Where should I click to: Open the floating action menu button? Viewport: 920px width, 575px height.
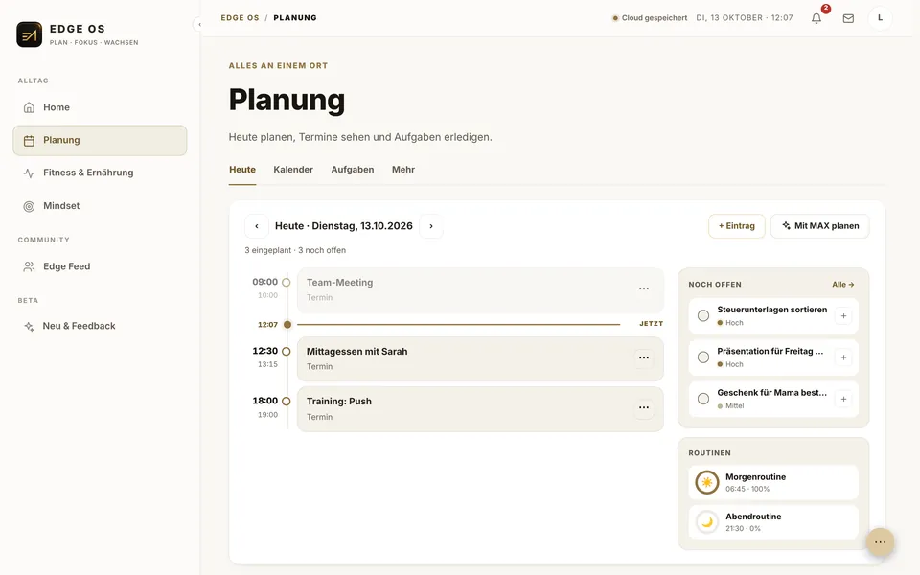(880, 542)
